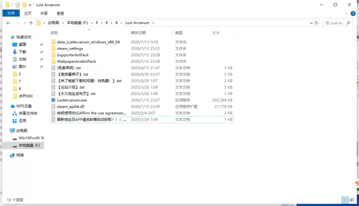Select the WallpaperAndArtPack folder
This screenshot has width=359, height=206.
click(76, 61)
